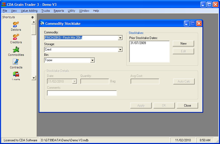
Task: Open the Loads truck shortcut icon
Action: tap(16, 74)
